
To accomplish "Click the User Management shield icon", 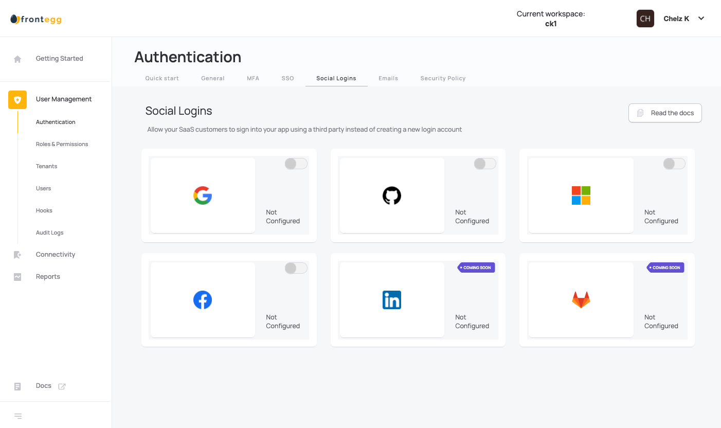I will (17, 100).
